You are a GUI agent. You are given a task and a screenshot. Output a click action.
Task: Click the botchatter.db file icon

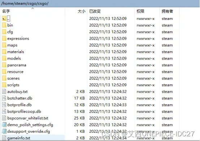tap(4, 98)
